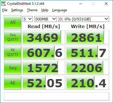Minimize the CrystalDiskMark window
This screenshot has height=103, width=113.
[x=81, y=4]
